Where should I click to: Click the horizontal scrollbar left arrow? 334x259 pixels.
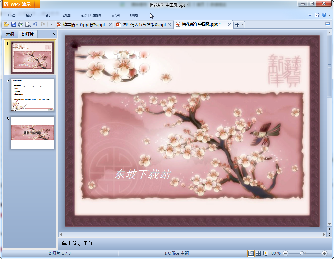(x=61, y=235)
